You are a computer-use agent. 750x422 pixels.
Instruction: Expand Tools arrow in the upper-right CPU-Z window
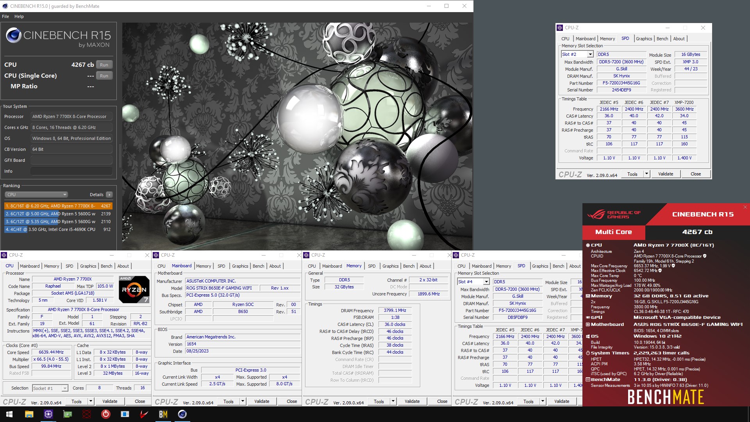(646, 174)
